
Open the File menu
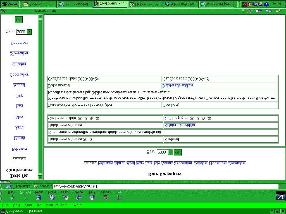(x=6, y=205)
